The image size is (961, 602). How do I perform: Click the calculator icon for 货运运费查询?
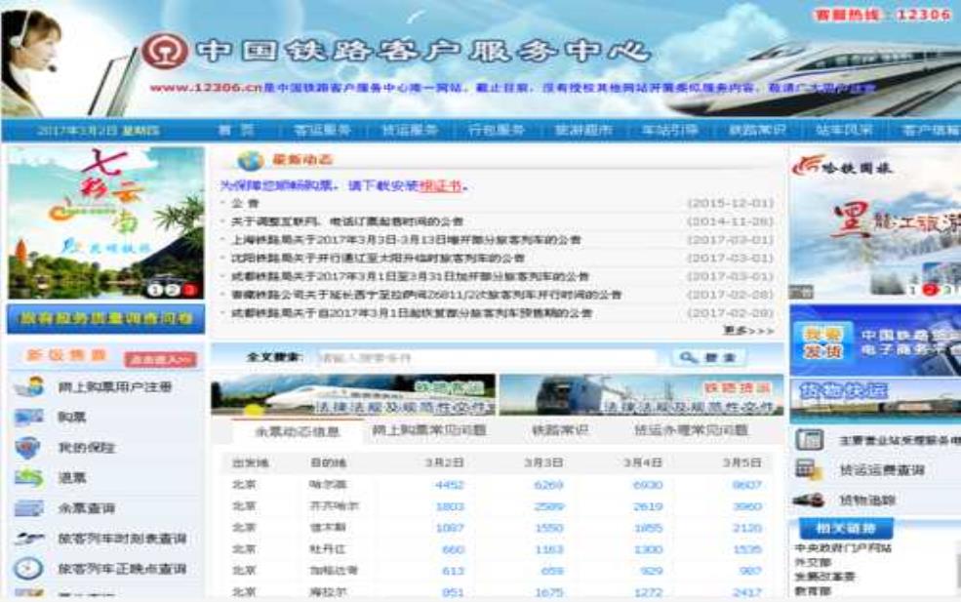click(809, 470)
